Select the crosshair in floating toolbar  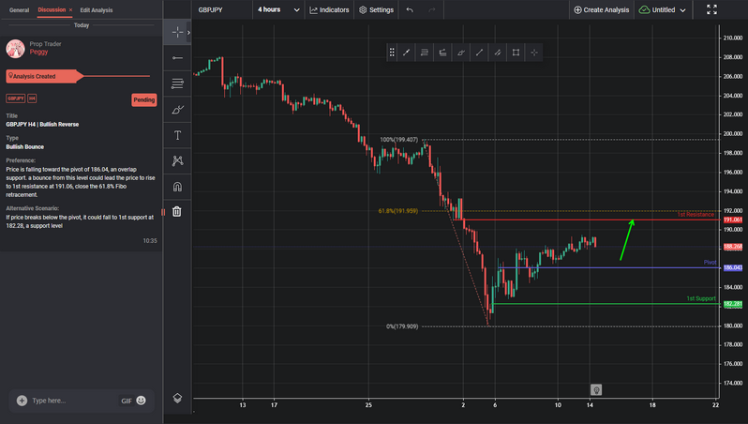534,53
